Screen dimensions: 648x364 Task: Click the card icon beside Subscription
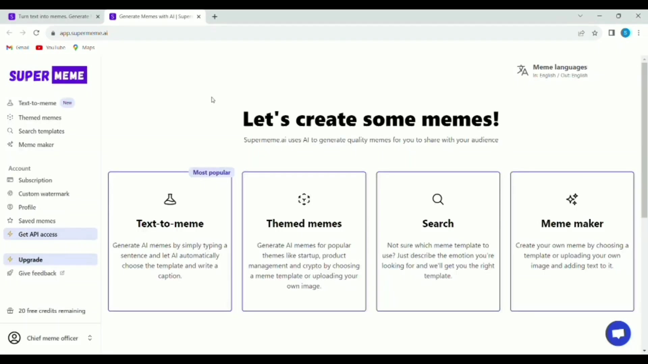(x=10, y=180)
